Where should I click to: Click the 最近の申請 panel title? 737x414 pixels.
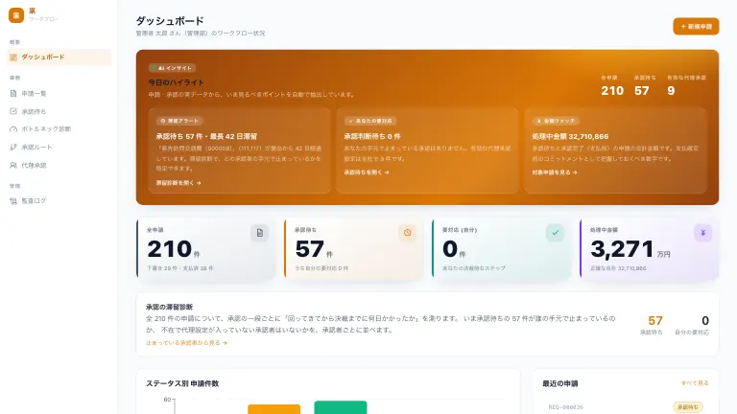tap(560, 383)
